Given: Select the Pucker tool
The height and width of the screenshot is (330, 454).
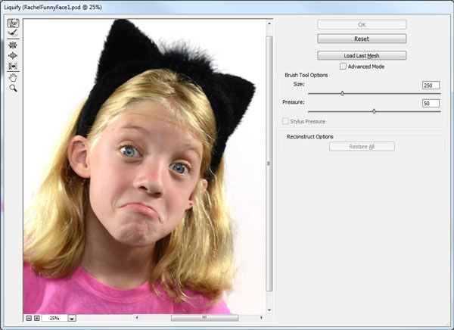Looking at the screenshot, I should pyautogui.click(x=13, y=45).
